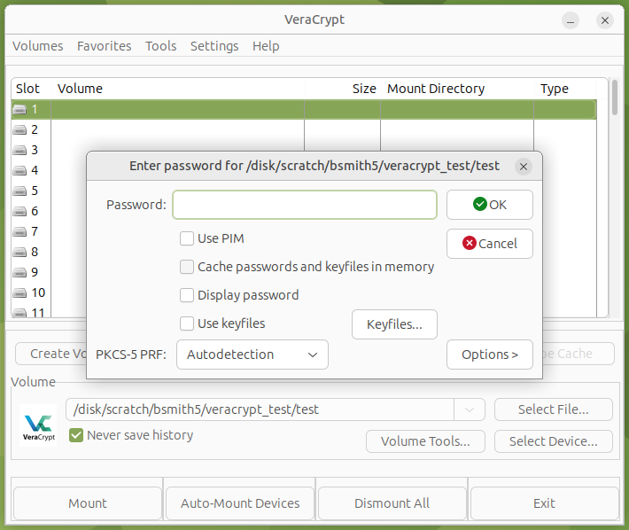Click the Select File... button
This screenshot has width=629, height=530.
click(554, 409)
